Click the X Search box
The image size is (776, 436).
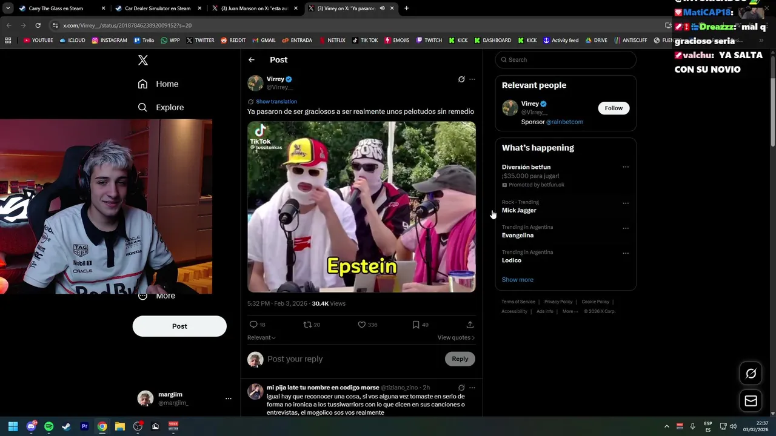[566, 60]
